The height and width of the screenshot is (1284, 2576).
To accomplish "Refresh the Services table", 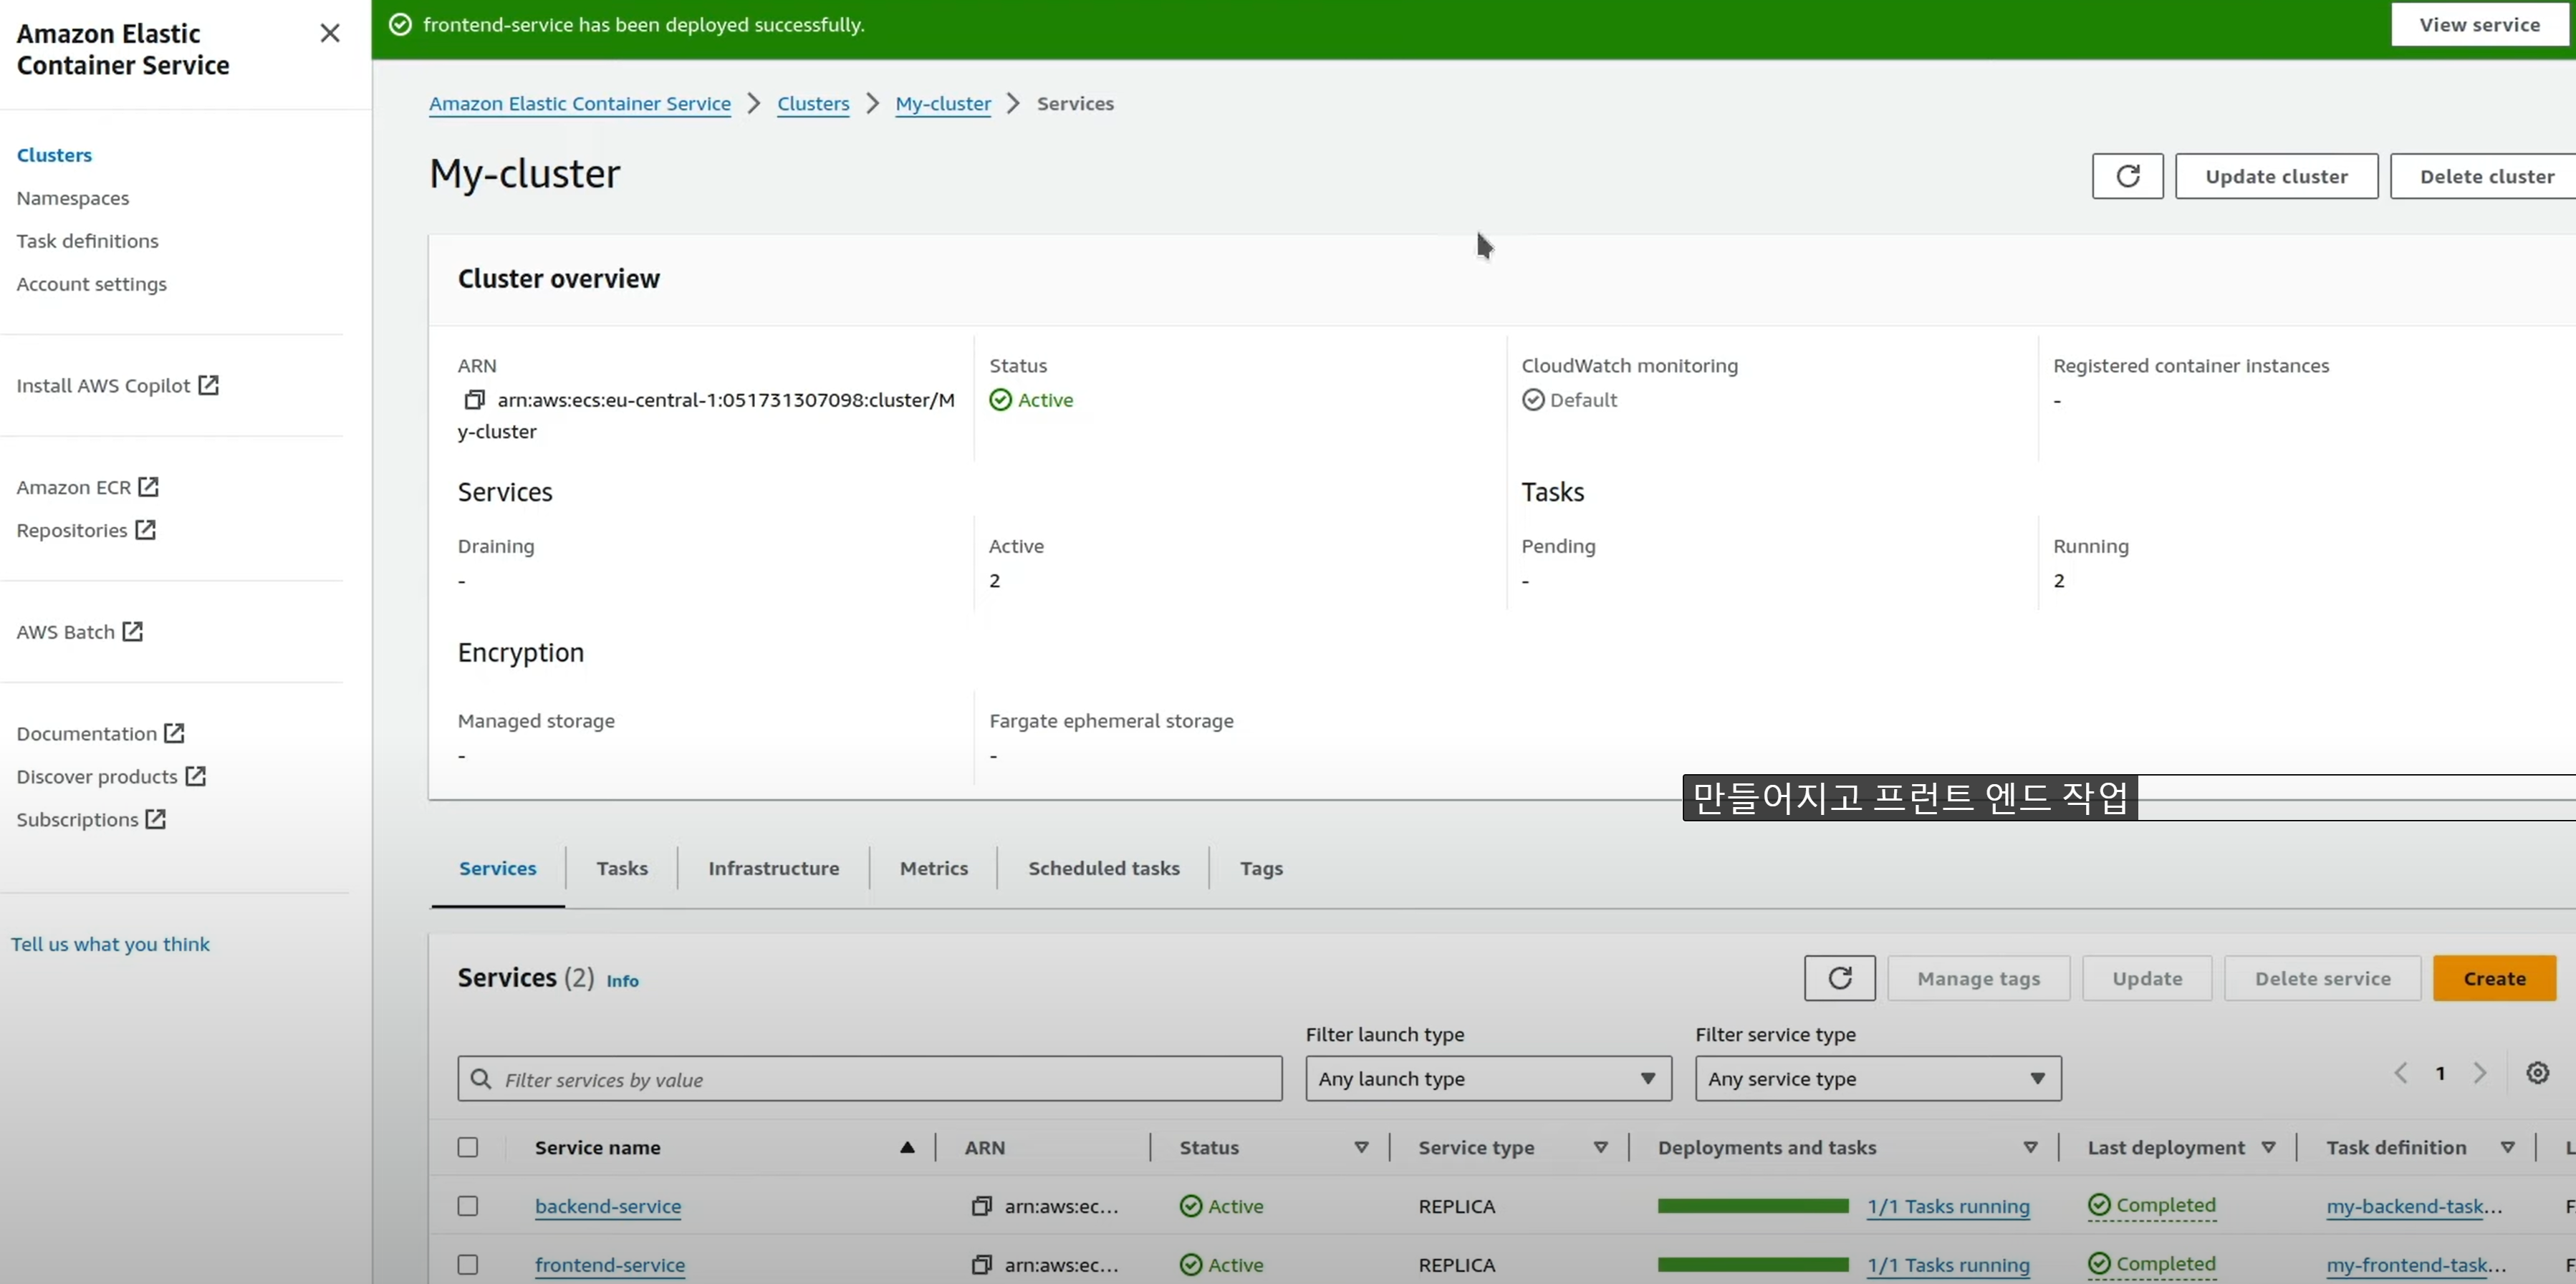I will click(1839, 978).
